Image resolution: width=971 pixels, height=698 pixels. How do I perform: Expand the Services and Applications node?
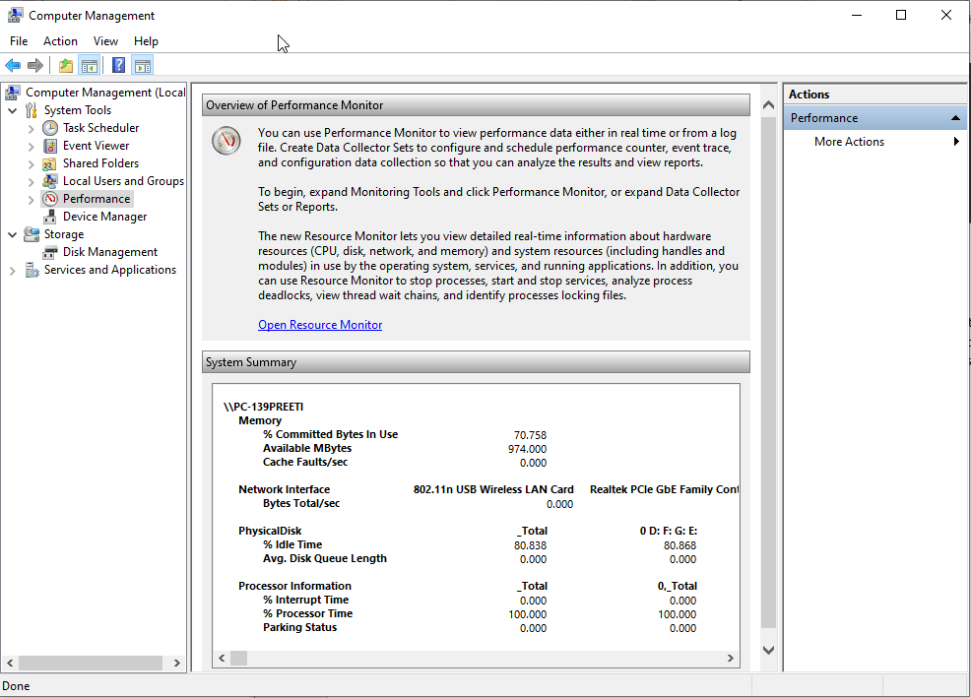click(x=12, y=270)
